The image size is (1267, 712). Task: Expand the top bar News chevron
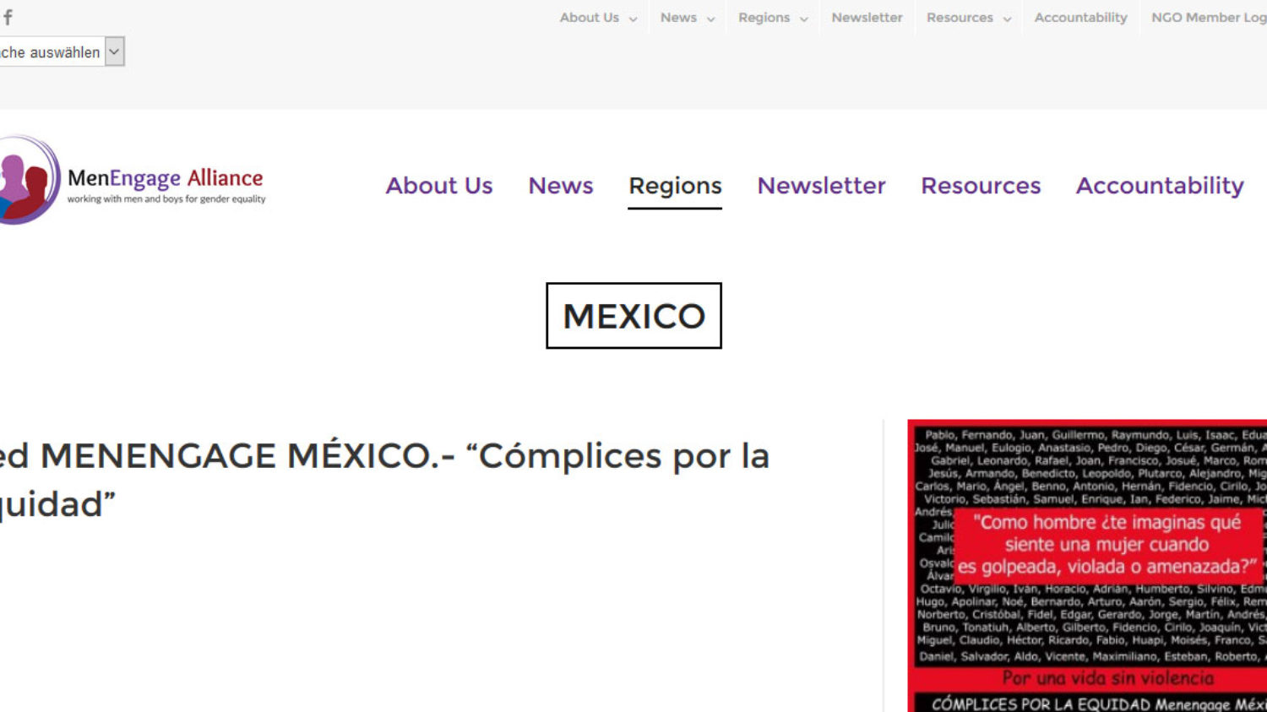[710, 19]
